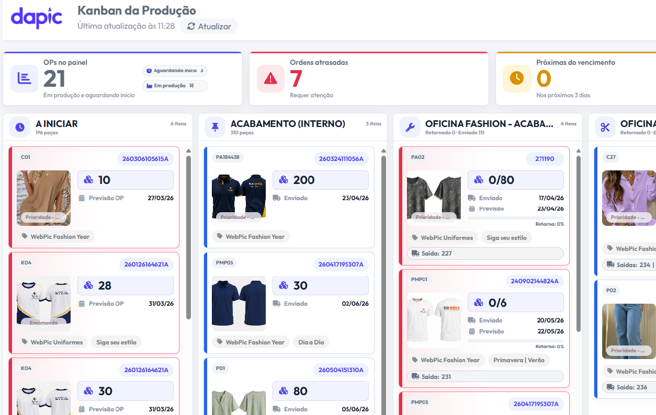Click the Prioridade label on card PA184438 thumbnail
This screenshot has width=656, height=415.
(x=239, y=217)
